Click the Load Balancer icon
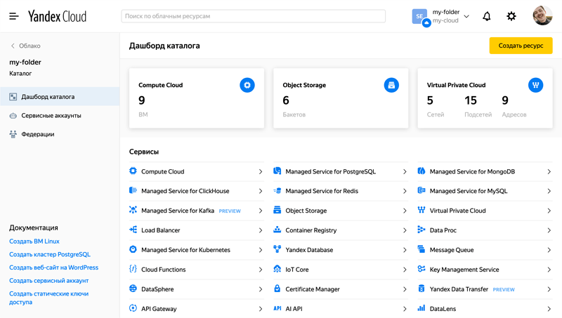 [133, 230]
